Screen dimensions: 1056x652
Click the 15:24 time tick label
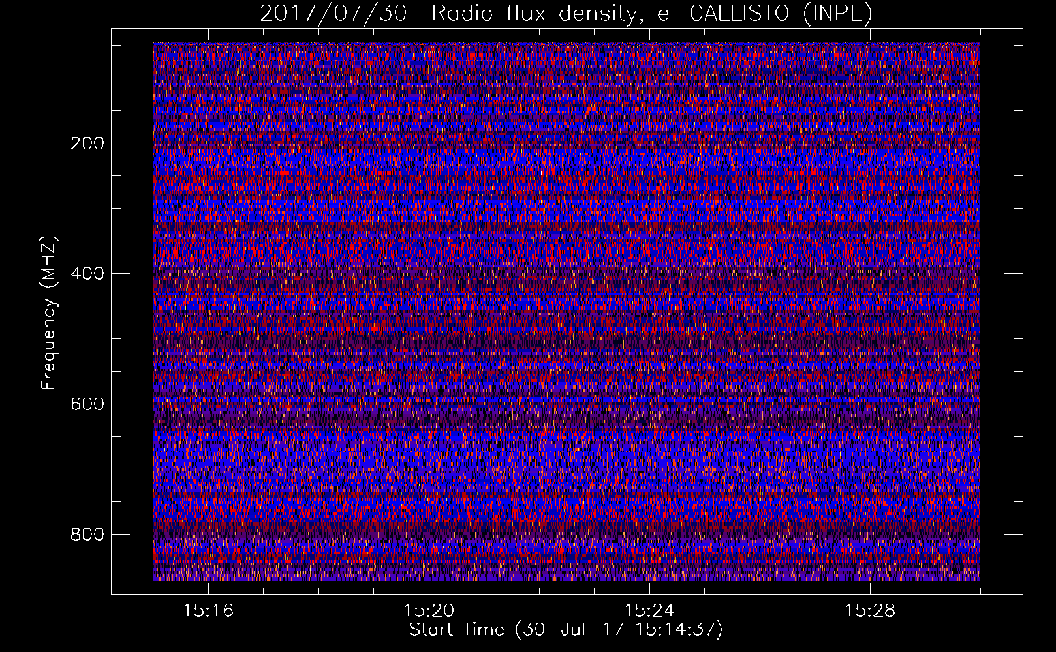pyautogui.click(x=649, y=611)
